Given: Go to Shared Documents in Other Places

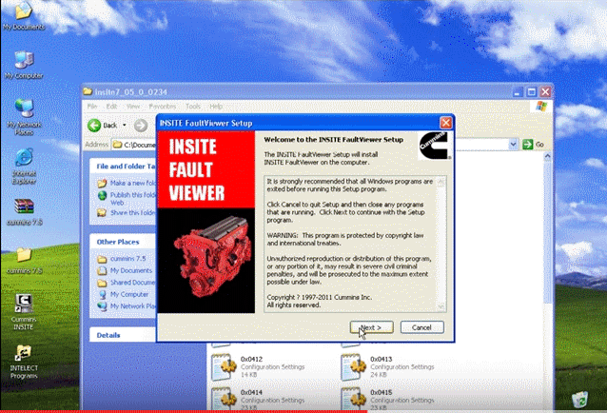Looking at the screenshot, I should tap(127, 283).
